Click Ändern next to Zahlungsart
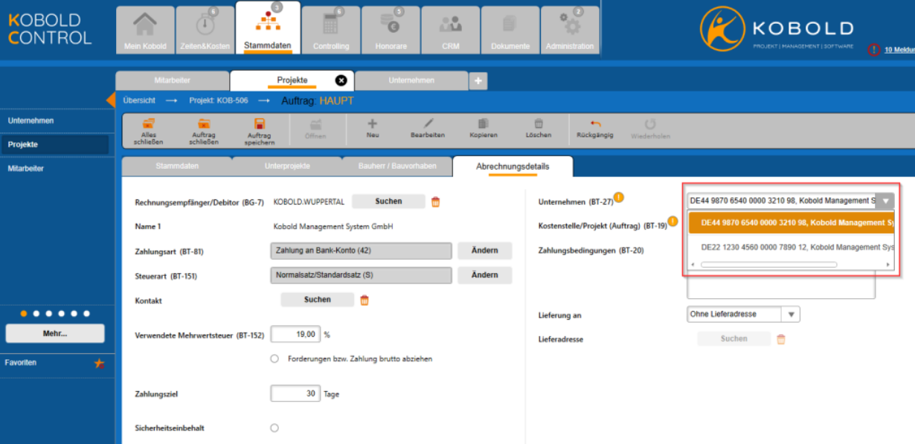915x444 pixels. click(484, 251)
